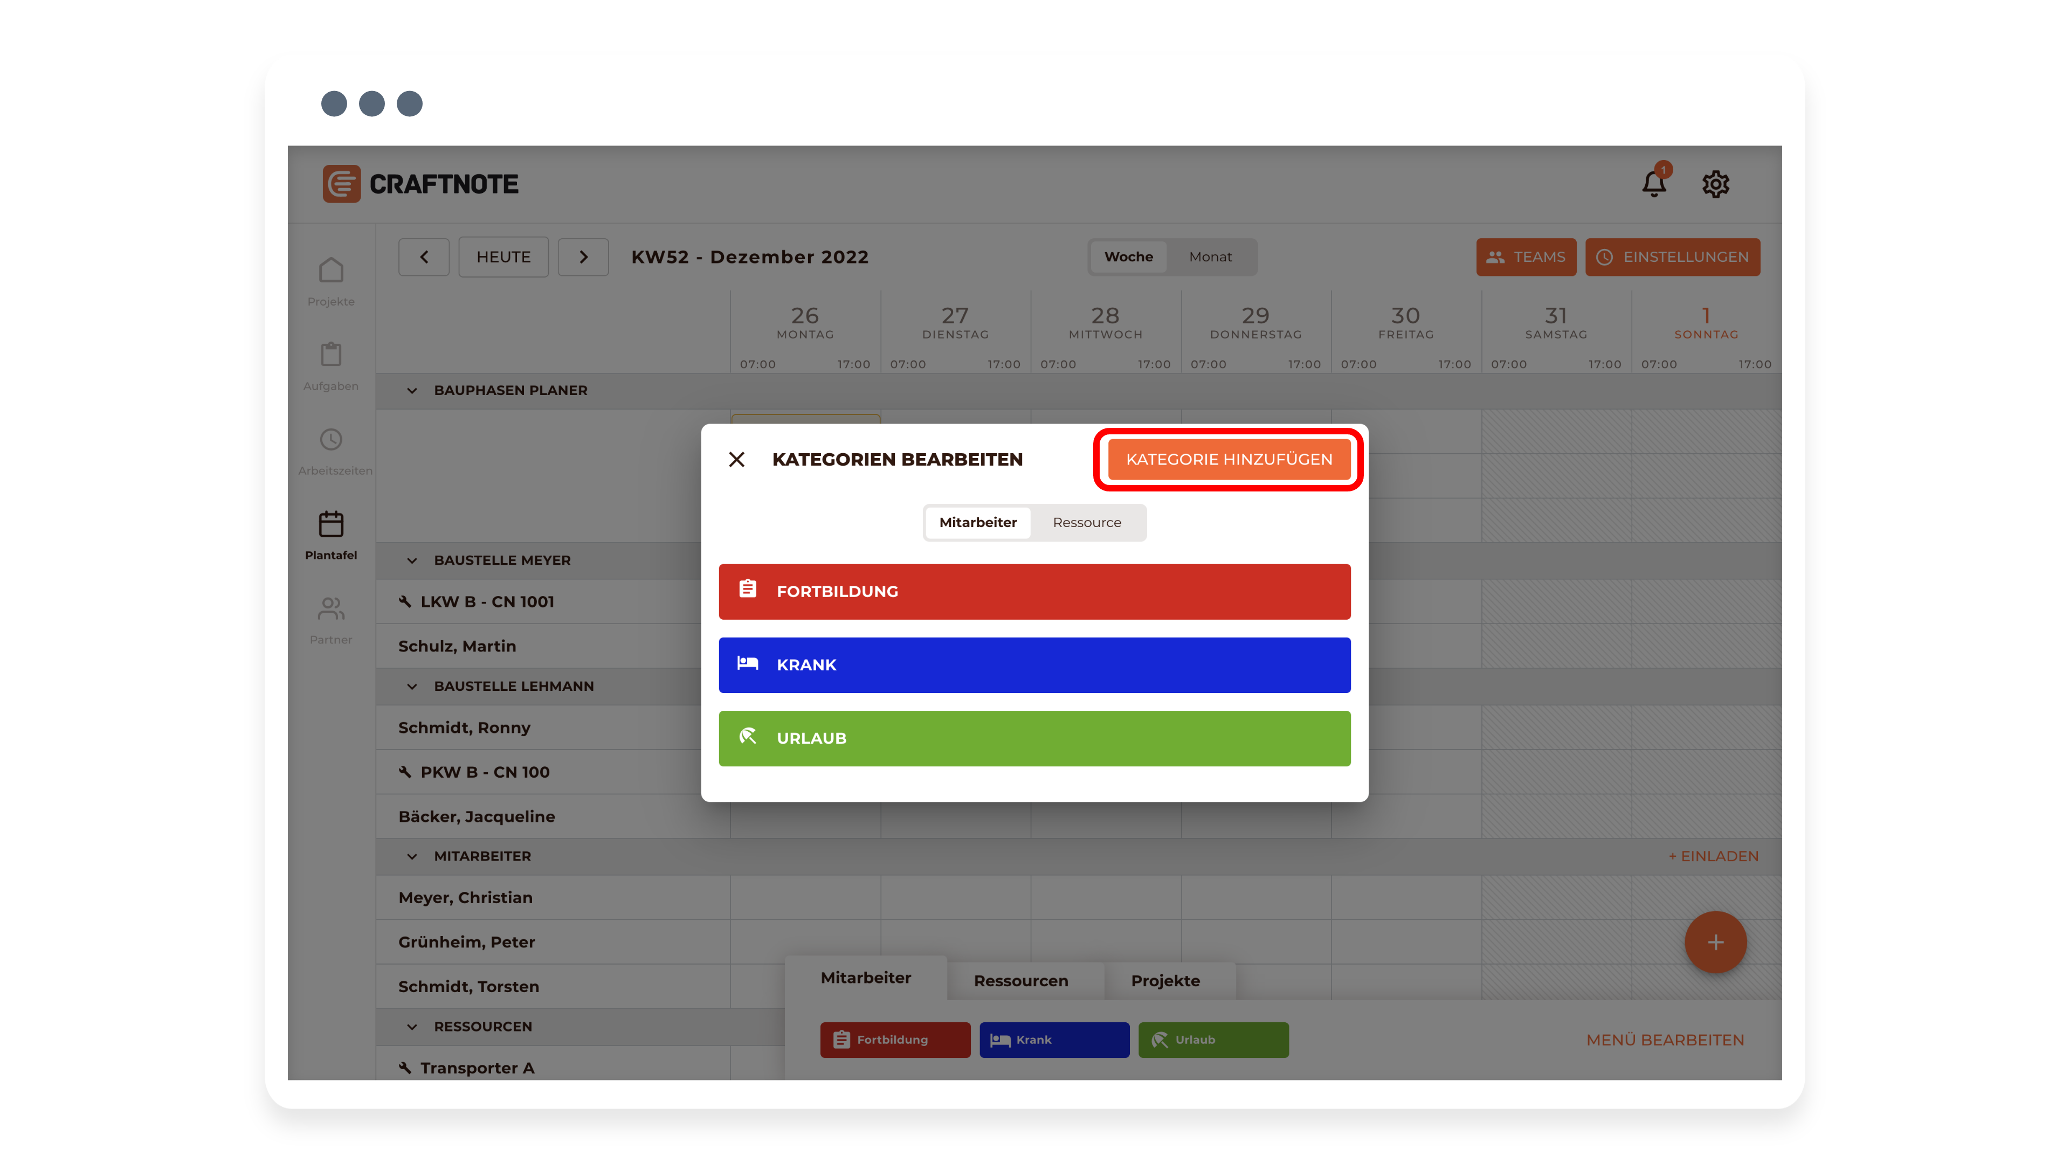
Task: Close the Kategorien bearbeiten dialog
Action: pos(736,460)
